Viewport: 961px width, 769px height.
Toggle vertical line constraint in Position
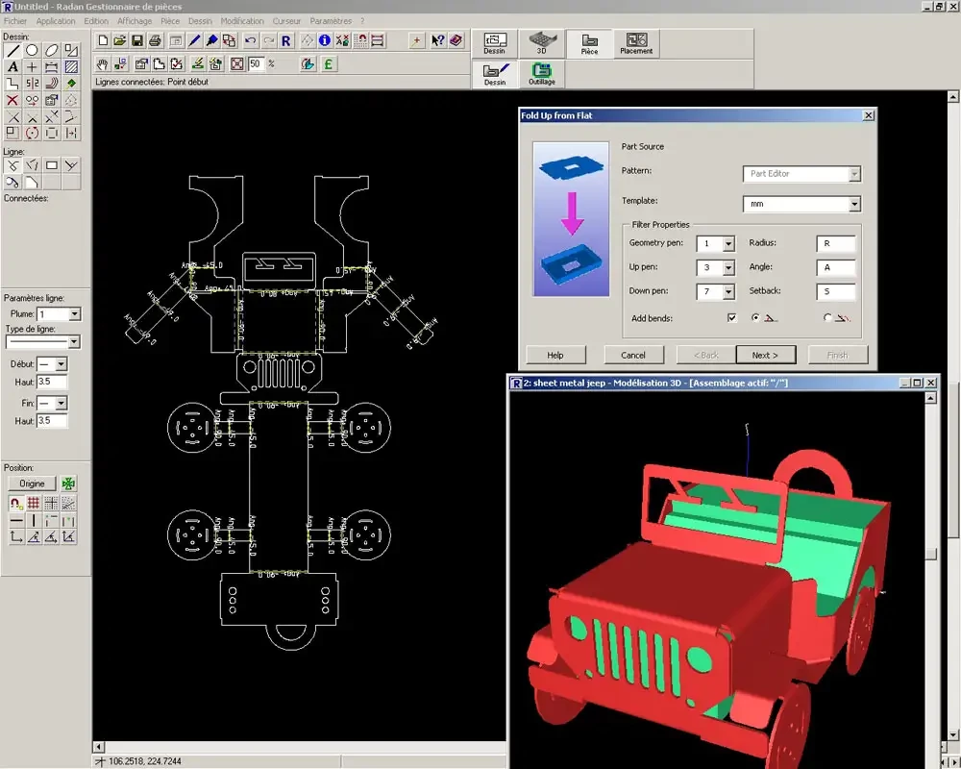click(x=33, y=521)
